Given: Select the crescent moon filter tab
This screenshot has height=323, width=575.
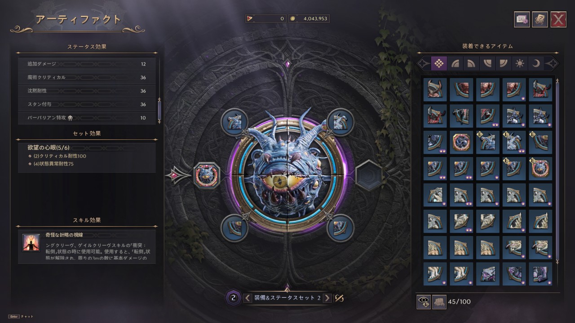Looking at the screenshot, I should (536, 63).
